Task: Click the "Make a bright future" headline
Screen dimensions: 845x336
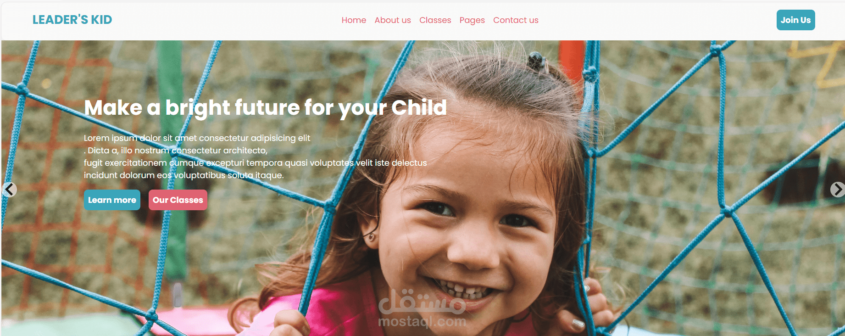Action: [265, 108]
